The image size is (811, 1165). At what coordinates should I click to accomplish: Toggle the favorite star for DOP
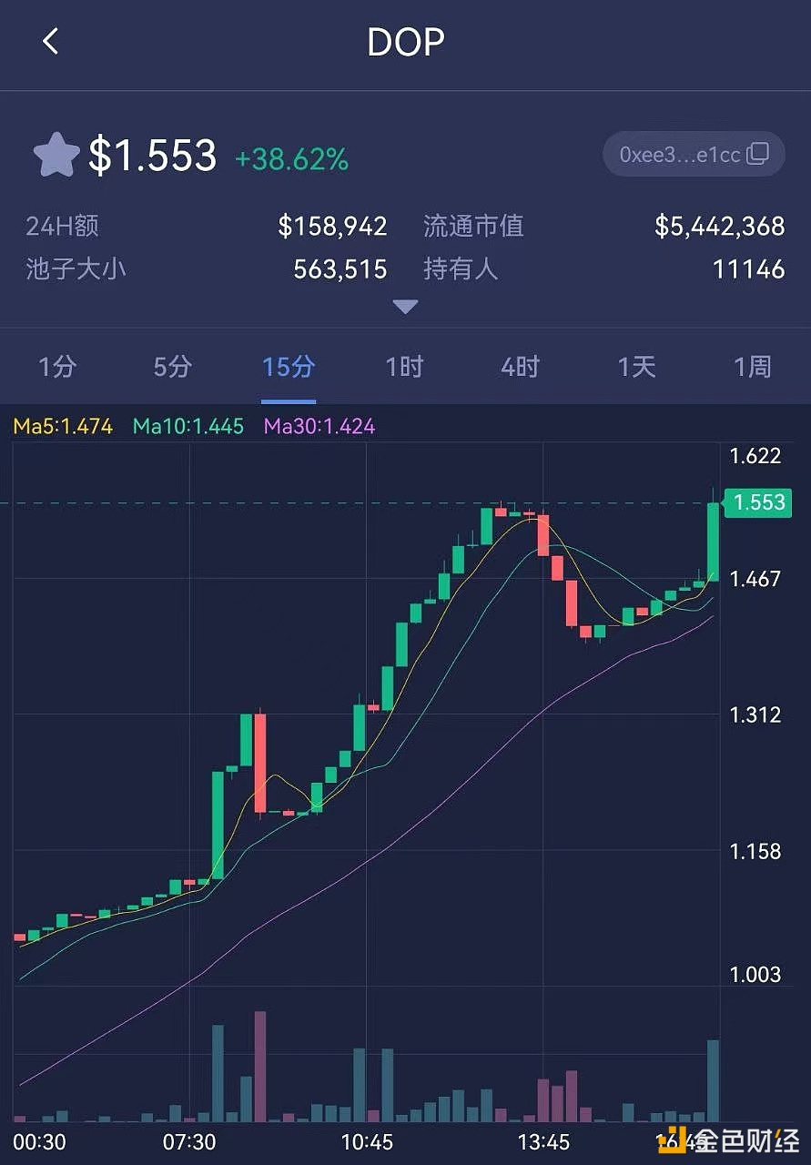(56, 155)
